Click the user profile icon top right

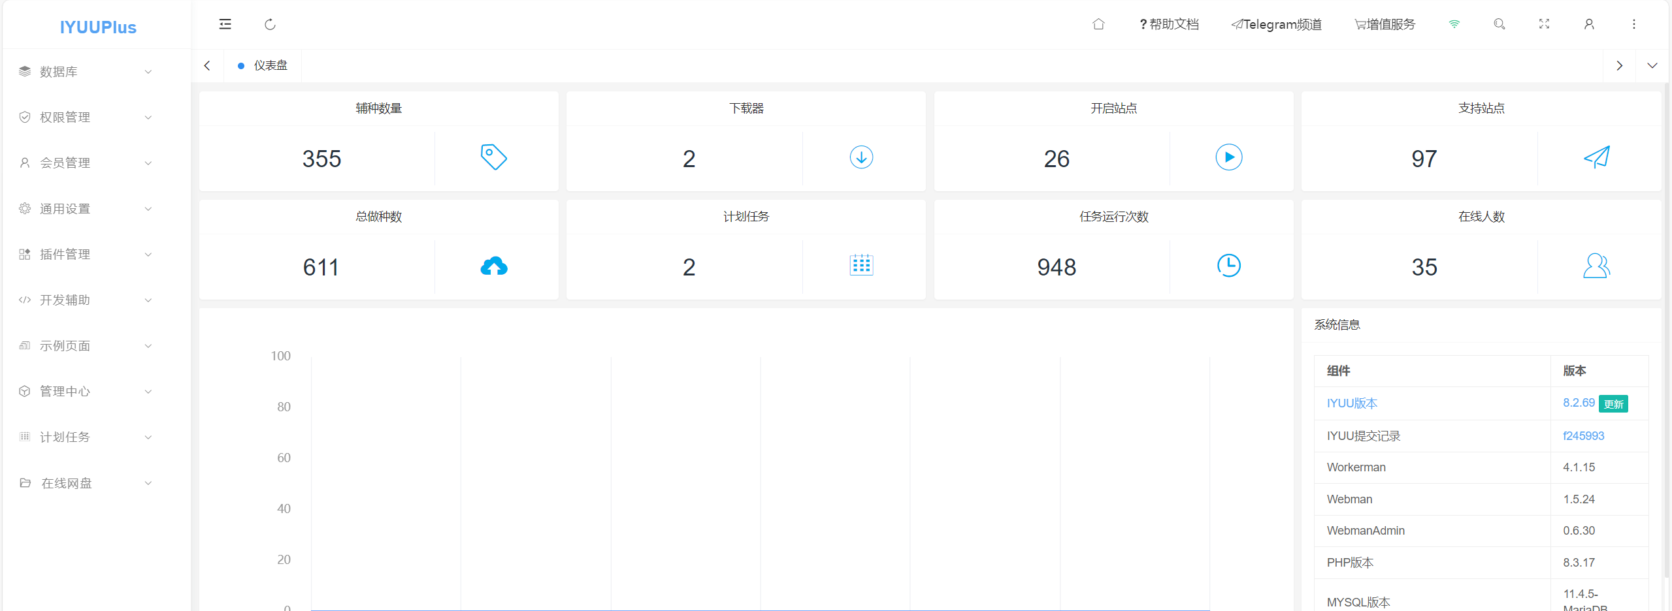tap(1588, 24)
